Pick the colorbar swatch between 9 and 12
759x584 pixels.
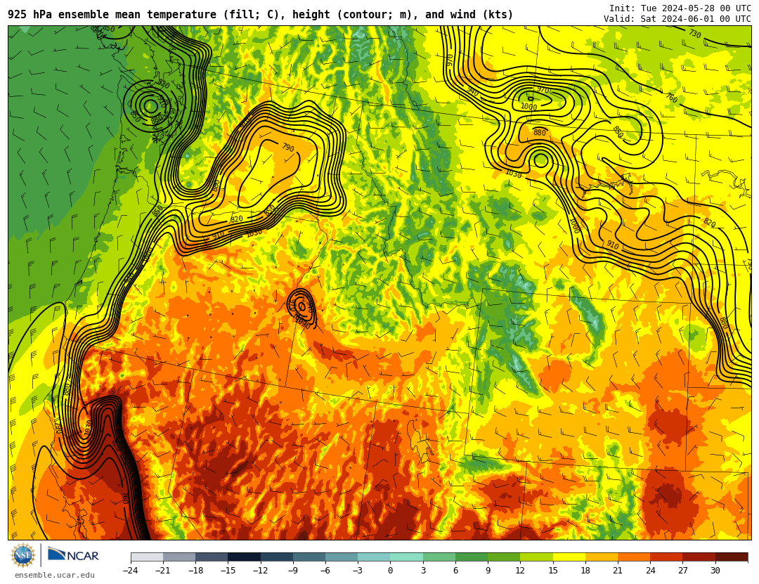(x=504, y=557)
